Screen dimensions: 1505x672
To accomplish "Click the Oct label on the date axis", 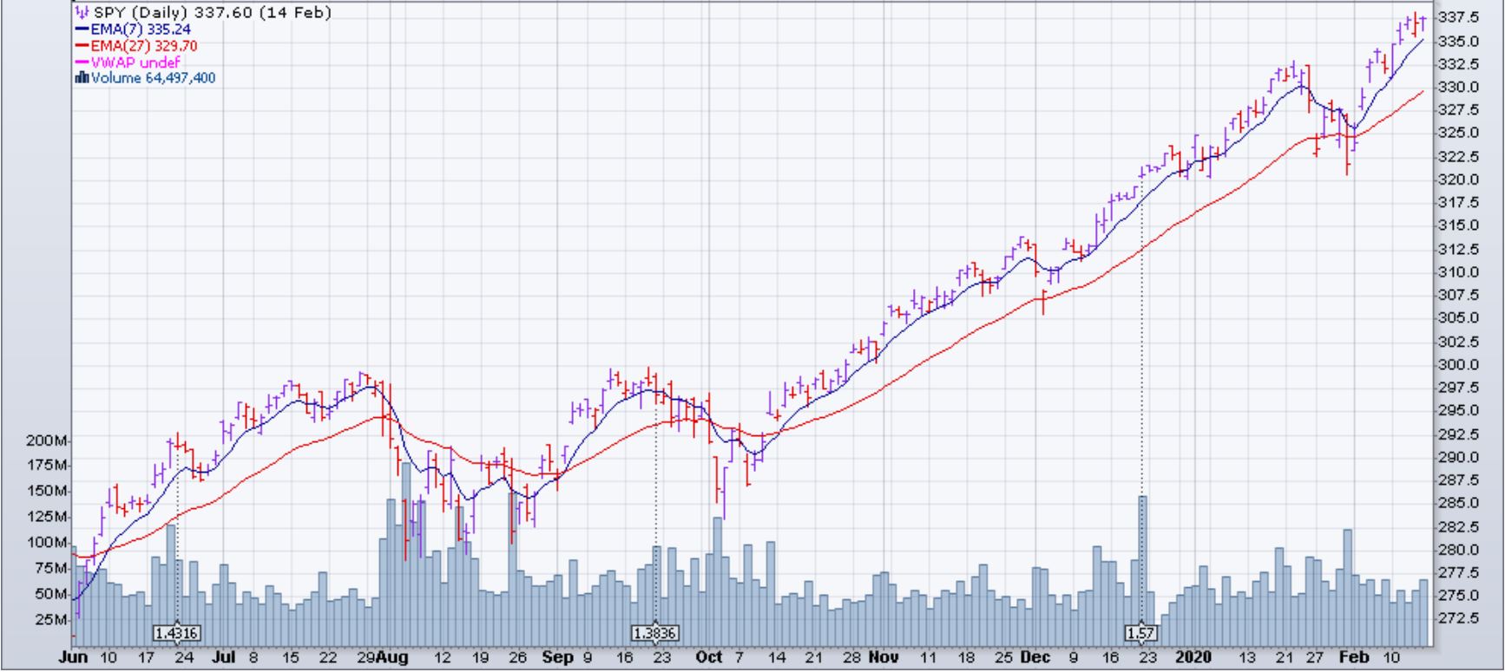I will [708, 657].
